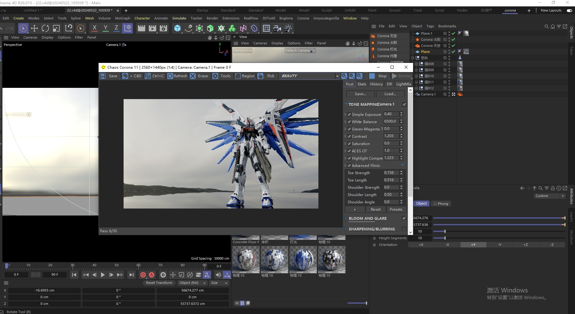Click the Toe Strength value field
The width and height of the screenshot is (575, 314).
pyautogui.click(x=391, y=173)
